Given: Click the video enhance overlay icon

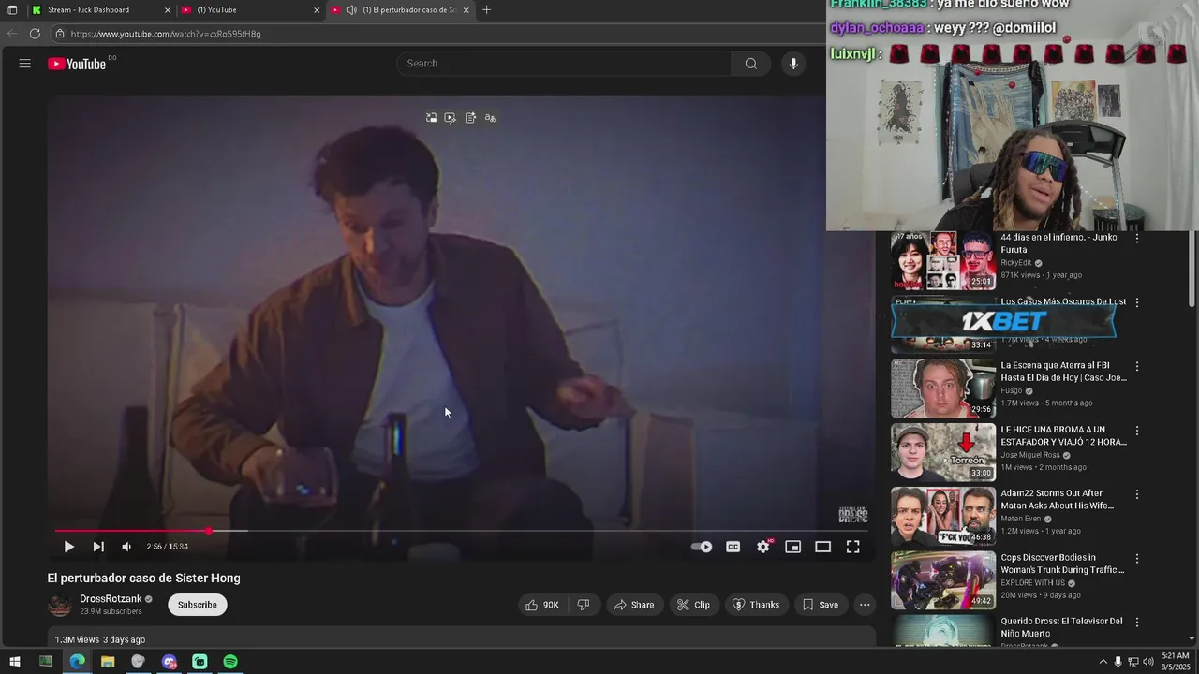Looking at the screenshot, I should [x=451, y=118].
